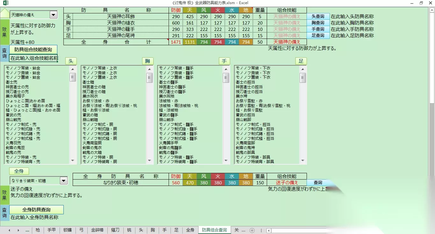This screenshot has width=435, height=234.
Task: Open the 全身 sheet tab
Action: click(190, 230)
